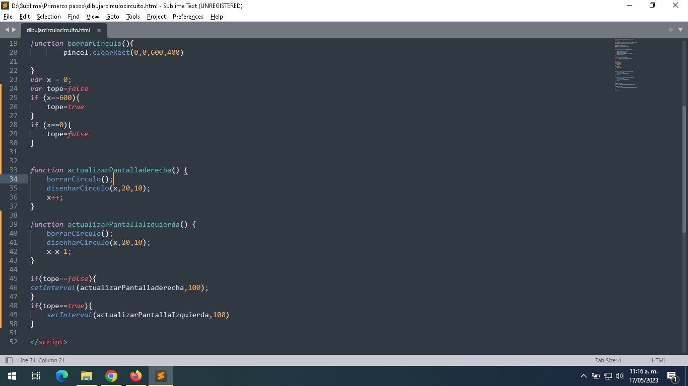This screenshot has width=688, height=386.
Task: Restore down the Sublime Text window
Action: tap(652, 6)
